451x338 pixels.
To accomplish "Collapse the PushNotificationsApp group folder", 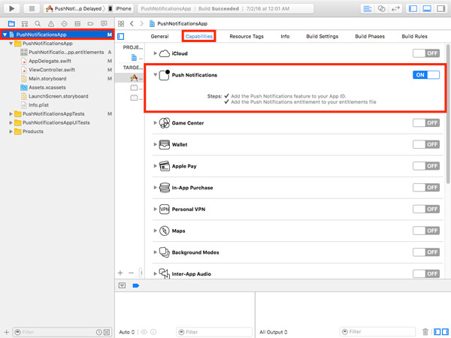I will (11, 44).
